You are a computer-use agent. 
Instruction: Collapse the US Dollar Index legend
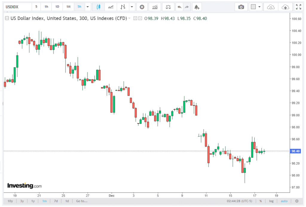pyautogui.click(x=7, y=19)
